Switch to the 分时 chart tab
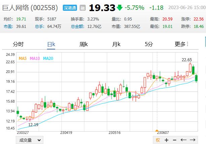The height and width of the screenshot is (144, 206). click(x=18, y=44)
